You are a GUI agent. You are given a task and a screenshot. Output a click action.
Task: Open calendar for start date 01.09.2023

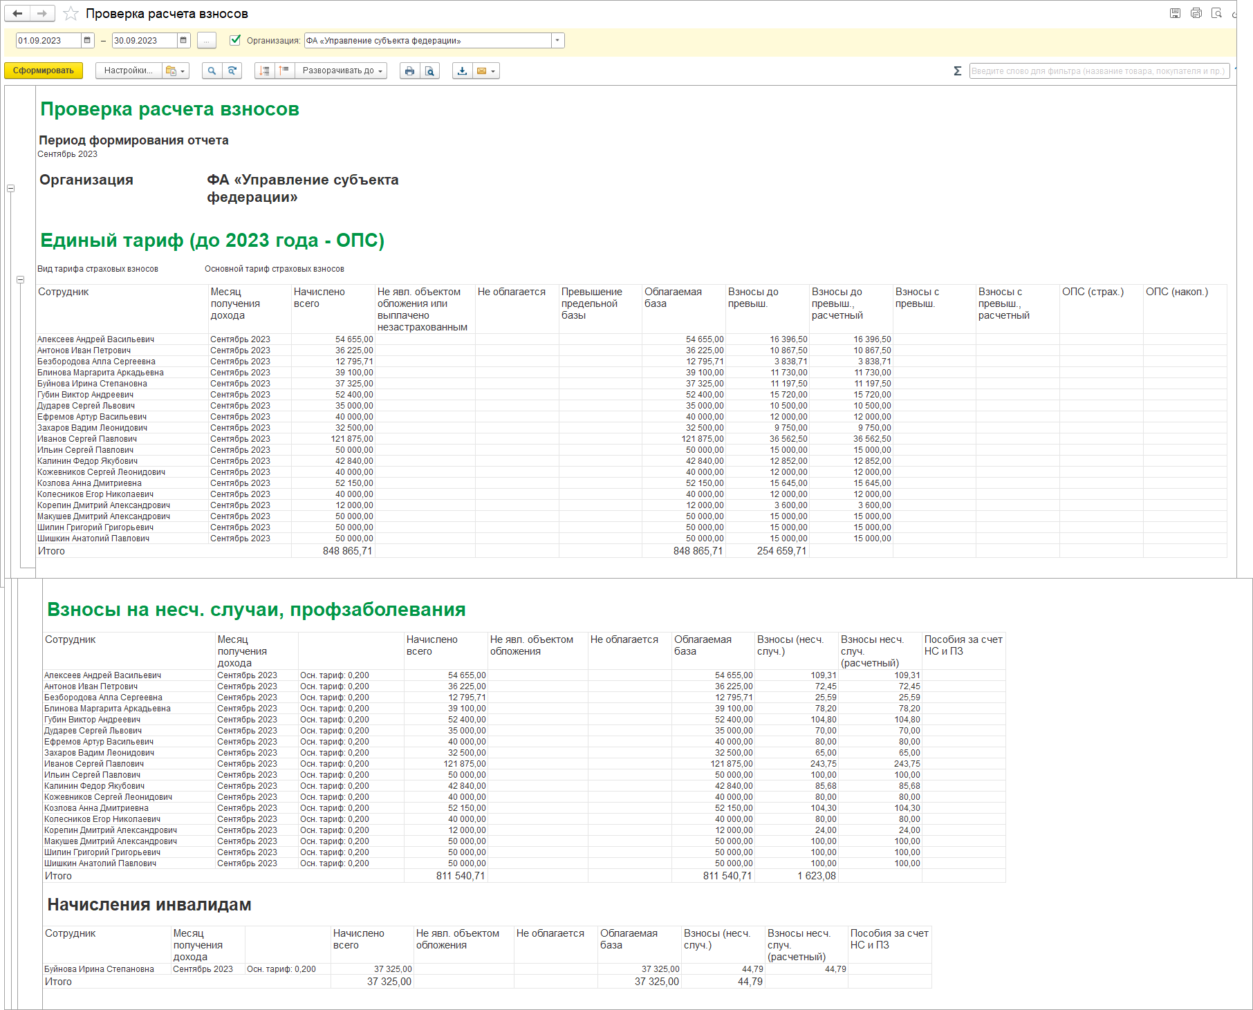tap(87, 41)
